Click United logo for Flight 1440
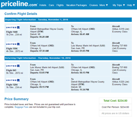This screenshot has width=137, height=118. tap(13, 28)
